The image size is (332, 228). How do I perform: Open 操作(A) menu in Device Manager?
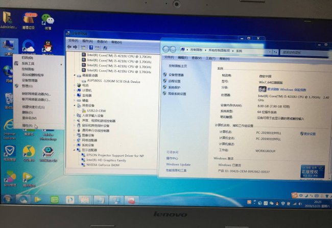pos(87,41)
